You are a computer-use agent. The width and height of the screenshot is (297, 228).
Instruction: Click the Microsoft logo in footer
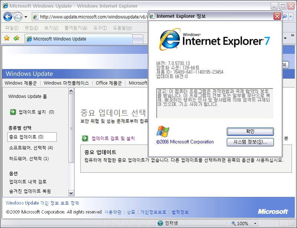(x=273, y=211)
